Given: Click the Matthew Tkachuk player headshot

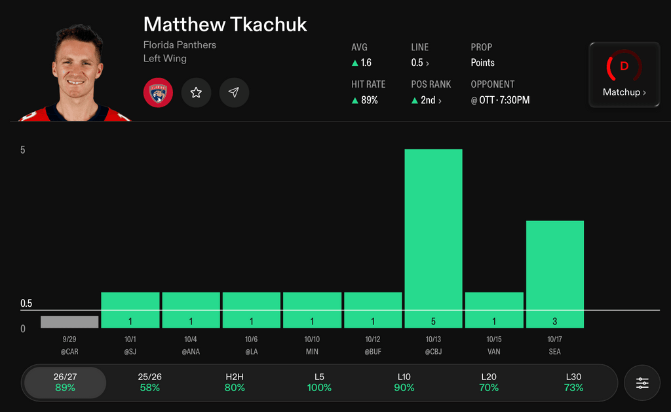Looking at the screenshot, I should coord(75,73).
